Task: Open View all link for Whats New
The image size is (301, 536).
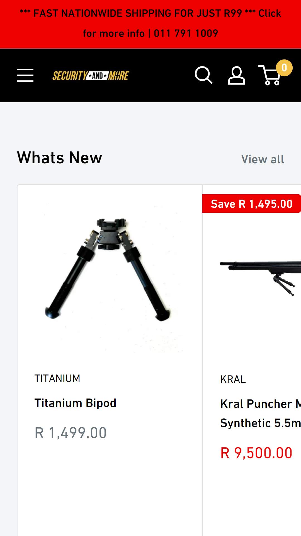Action: tap(263, 159)
